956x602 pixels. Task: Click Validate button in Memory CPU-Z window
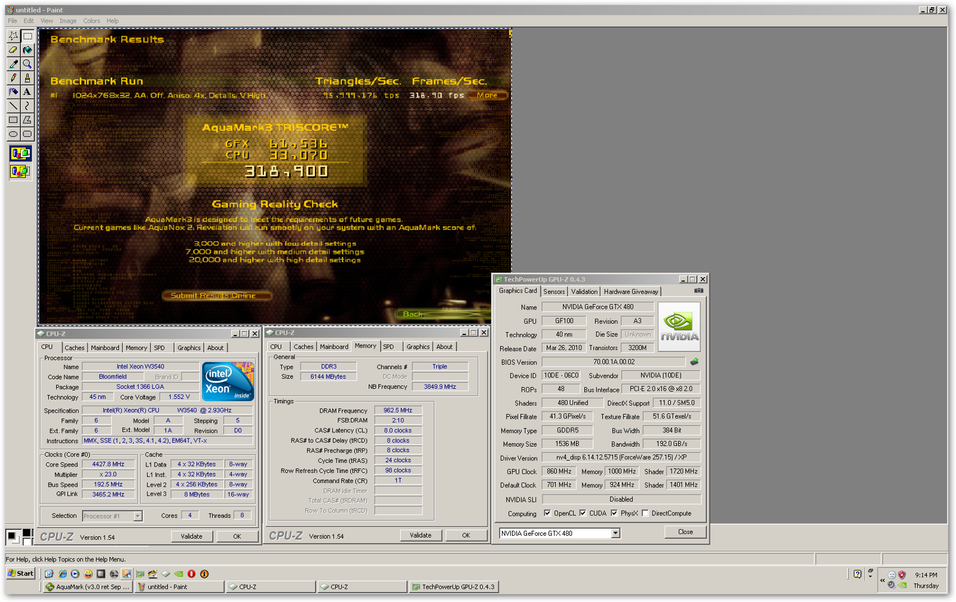coord(421,535)
